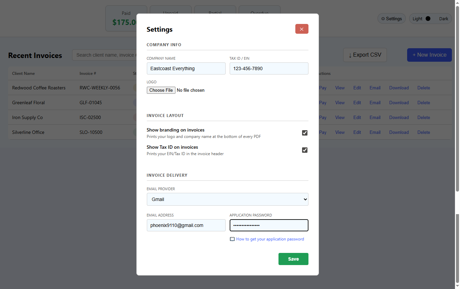This screenshot has width=460, height=289.
Task: Click the Company Name field
Action: [x=186, y=68]
